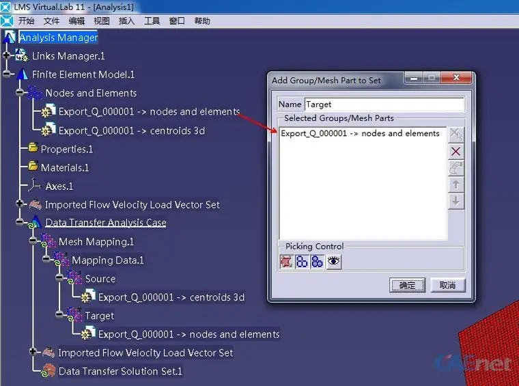The height and width of the screenshot is (386, 519).
Task: Click the Data Transfer Analysis Case icon
Action: [x=35, y=222]
